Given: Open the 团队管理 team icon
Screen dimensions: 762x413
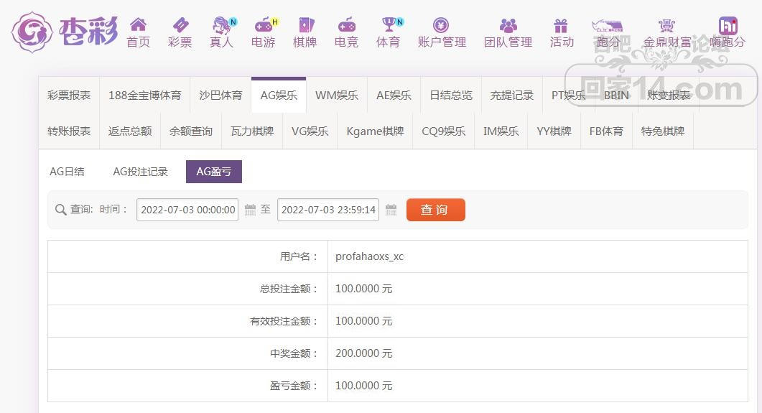Looking at the screenshot, I should click(508, 26).
